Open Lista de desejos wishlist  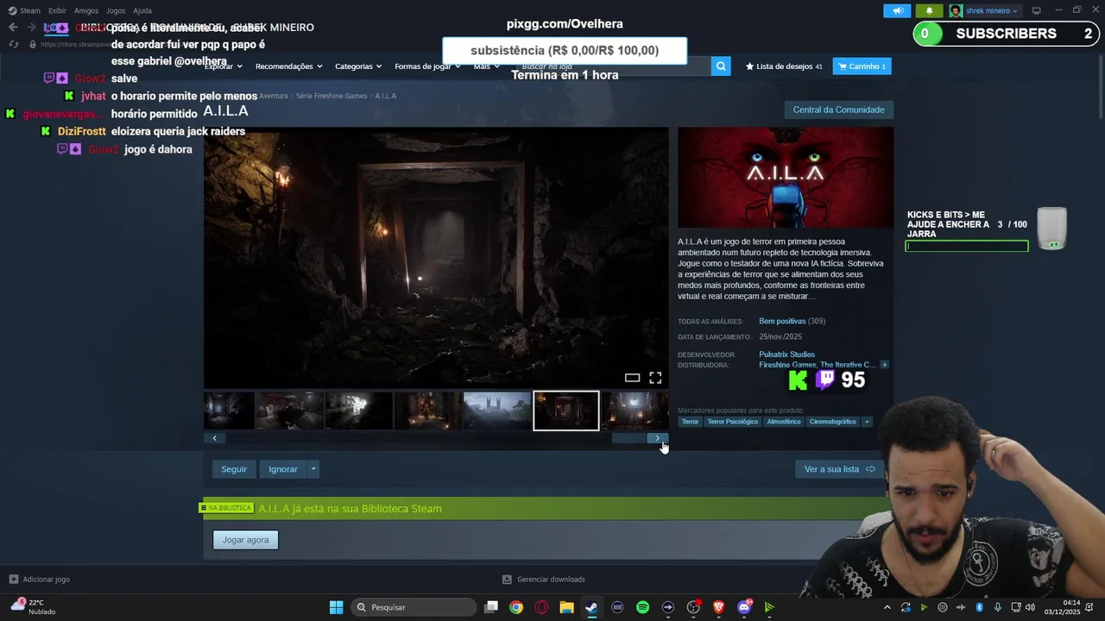(x=784, y=66)
